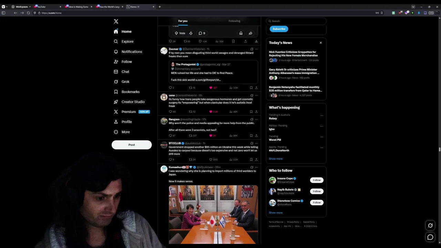View analytics of BTCCLUB post 2.2K
The width and height of the screenshot is (441, 248).
click(x=234, y=159)
